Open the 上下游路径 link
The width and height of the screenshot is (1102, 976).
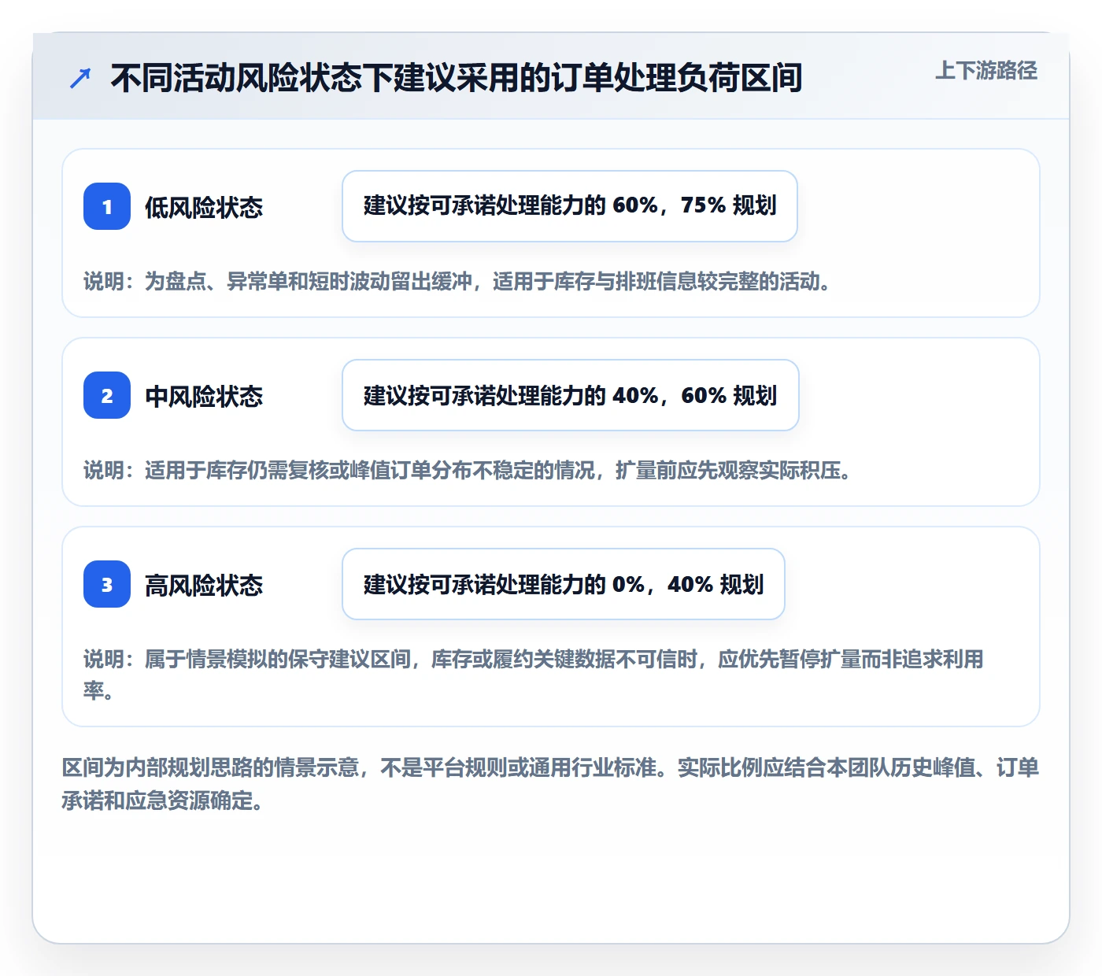[x=986, y=71]
